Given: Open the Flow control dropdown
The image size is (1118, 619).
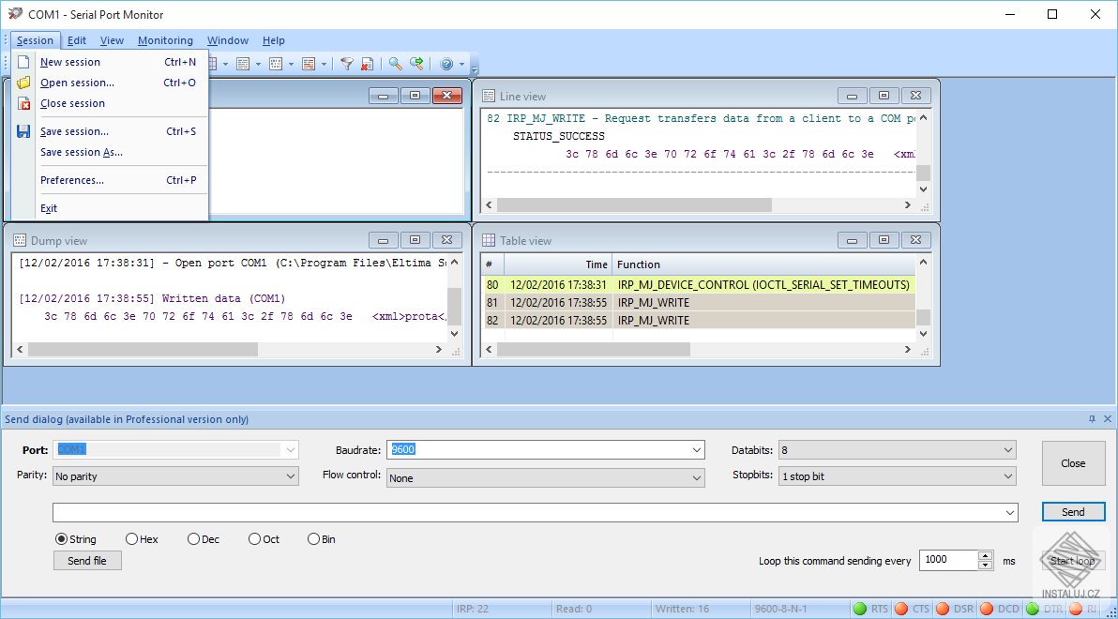Looking at the screenshot, I should 695,476.
